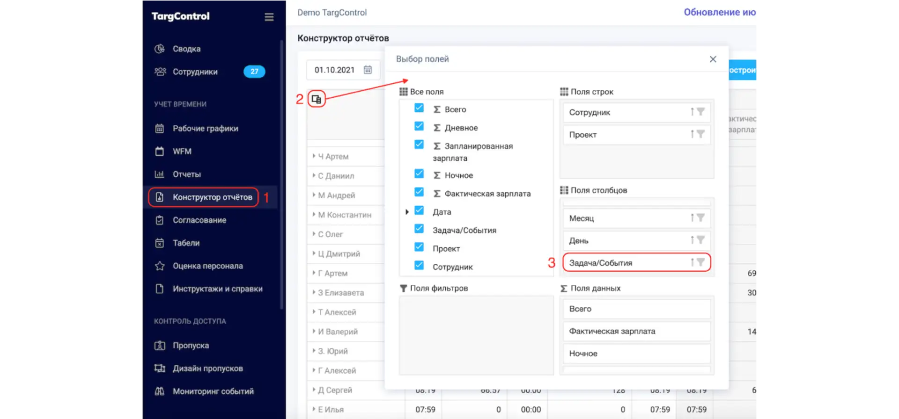Image resolution: width=899 pixels, height=419 pixels.
Task: Open the Дизайн пропусков section
Action: pyautogui.click(x=207, y=368)
